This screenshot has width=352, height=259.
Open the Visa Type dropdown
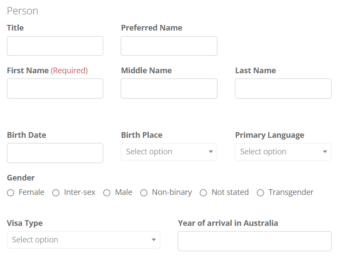[84, 240]
